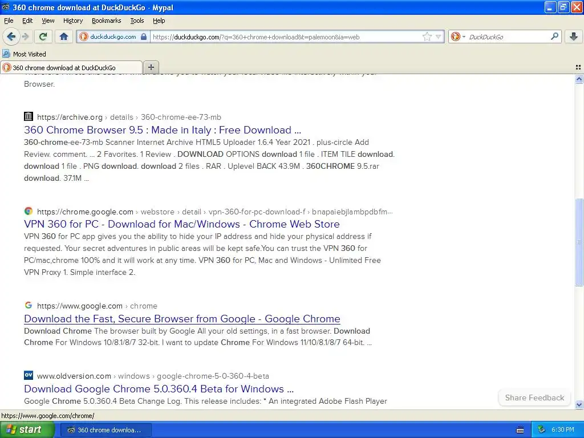This screenshot has width=584, height=438.
Task: Open the File menu
Action: (9, 21)
